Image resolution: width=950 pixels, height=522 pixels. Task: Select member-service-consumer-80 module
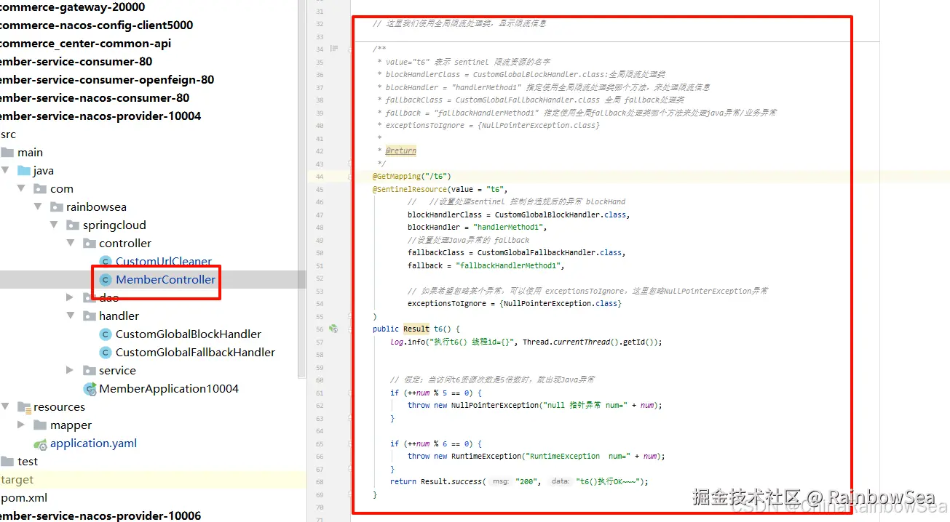76,62
